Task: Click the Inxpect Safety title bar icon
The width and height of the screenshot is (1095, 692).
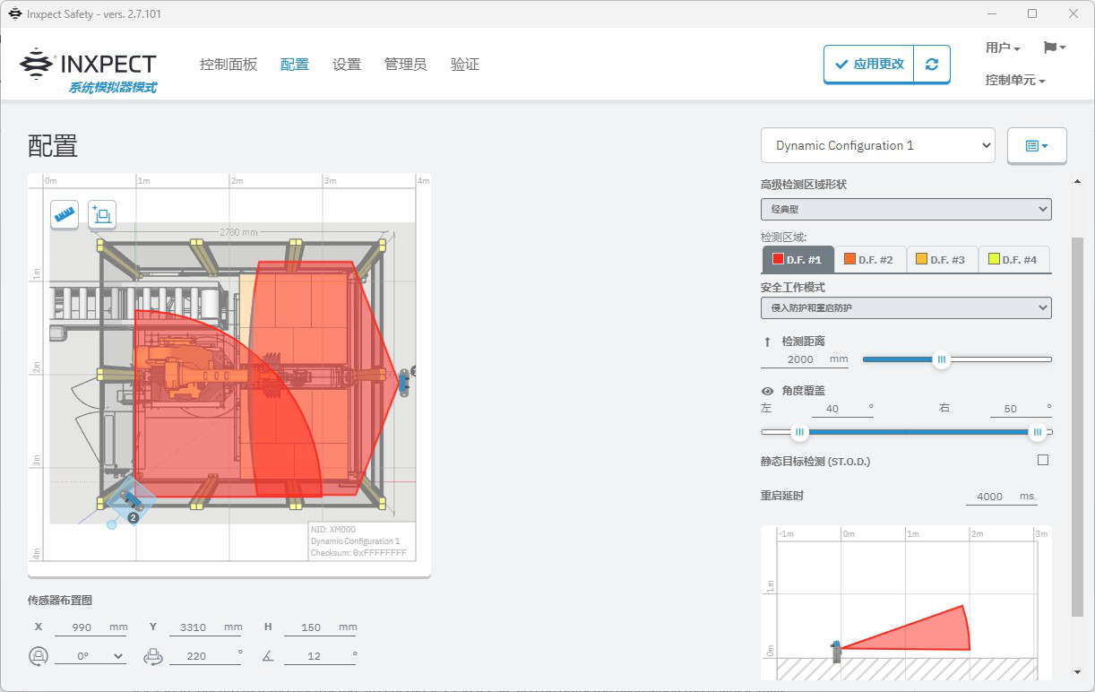Action: click(14, 13)
